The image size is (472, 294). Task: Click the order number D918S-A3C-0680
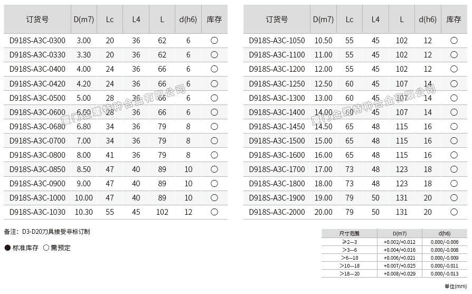pos(37,127)
